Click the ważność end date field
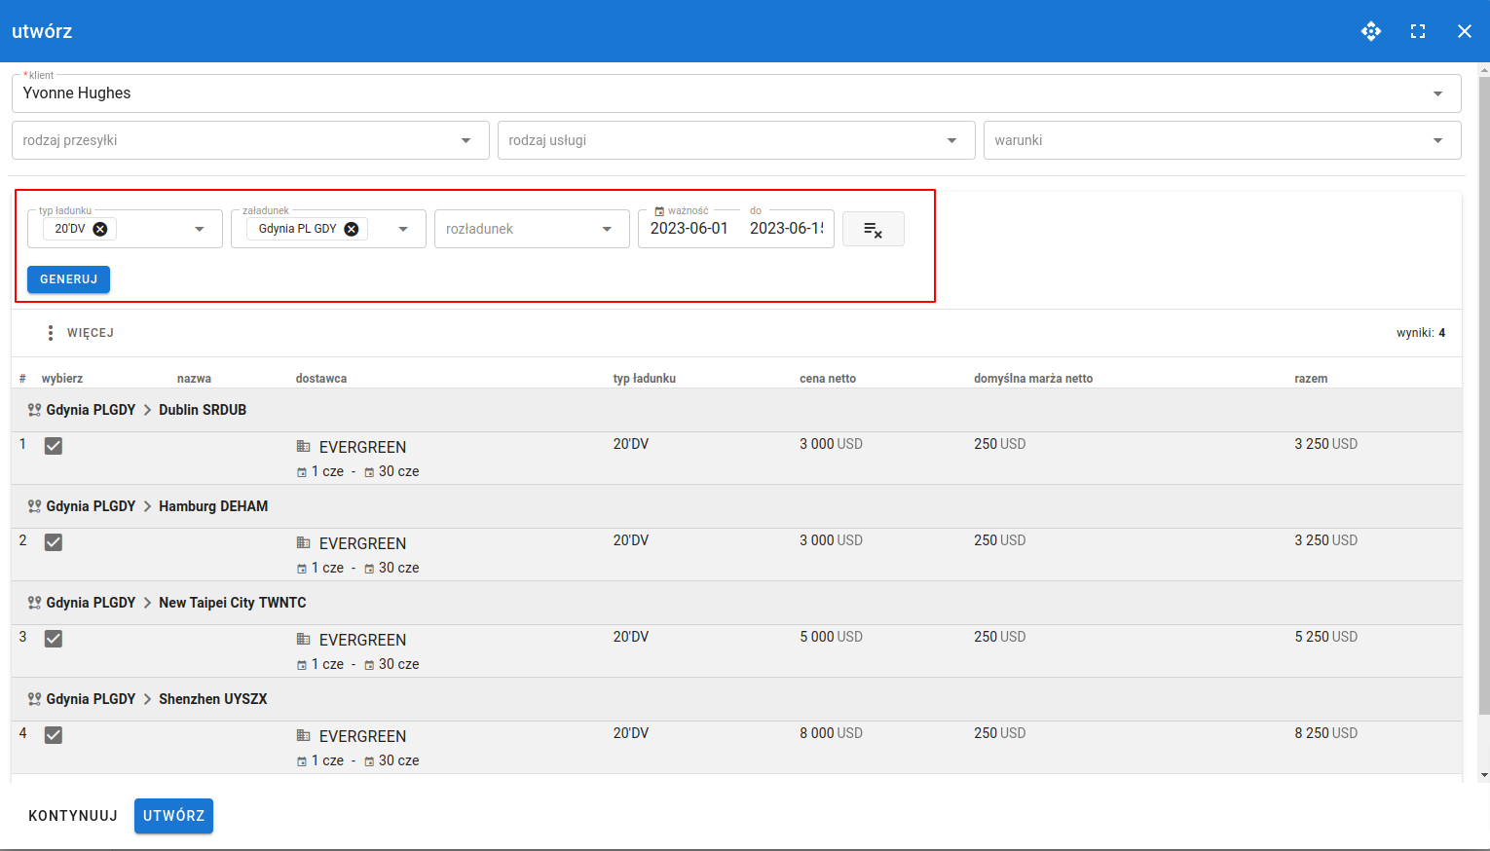 pyautogui.click(x=787, y=228)
